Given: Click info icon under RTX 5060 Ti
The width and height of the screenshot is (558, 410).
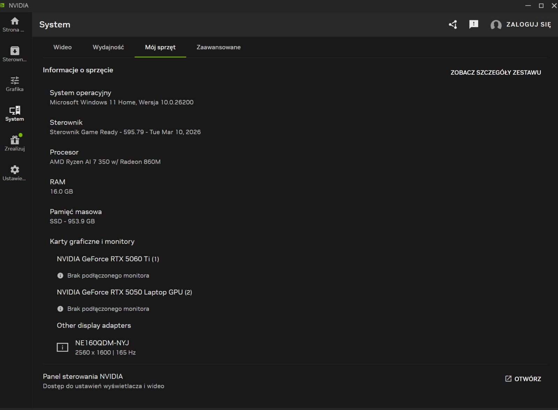Looking at the screenshot, I should (x=60, y=276).
